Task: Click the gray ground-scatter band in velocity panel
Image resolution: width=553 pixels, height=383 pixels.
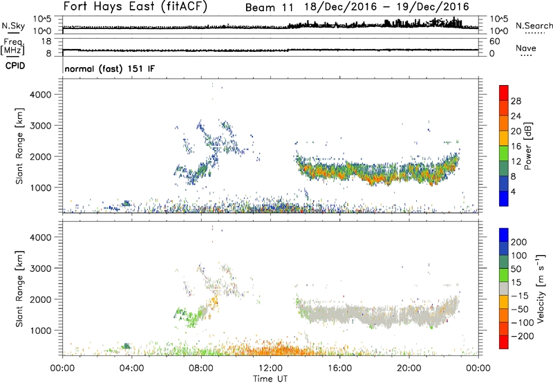Action: click(x=377, y=313)
